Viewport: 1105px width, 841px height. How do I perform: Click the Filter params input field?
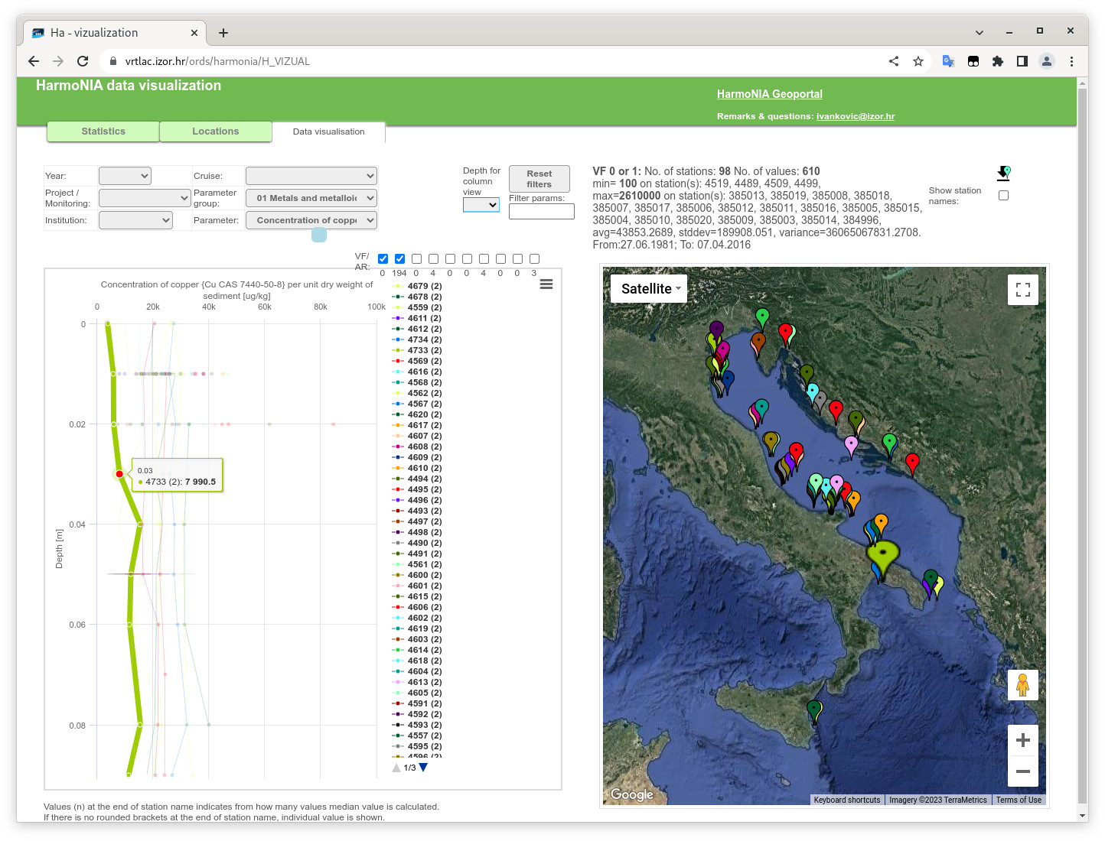coord(541,212)
